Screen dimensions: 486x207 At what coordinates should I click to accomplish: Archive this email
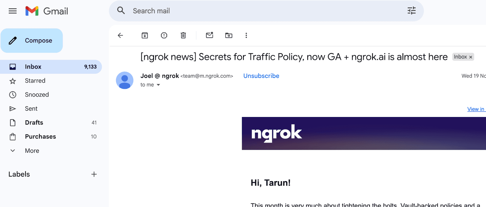(145, 35)
